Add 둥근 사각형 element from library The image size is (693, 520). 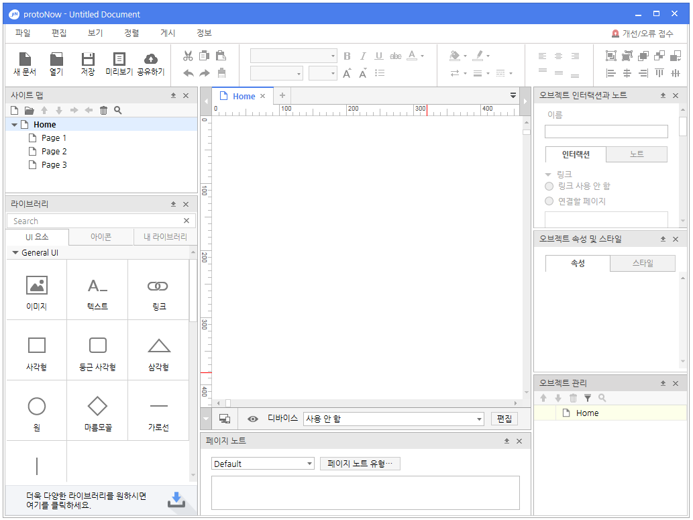click(x=98, y=351)
